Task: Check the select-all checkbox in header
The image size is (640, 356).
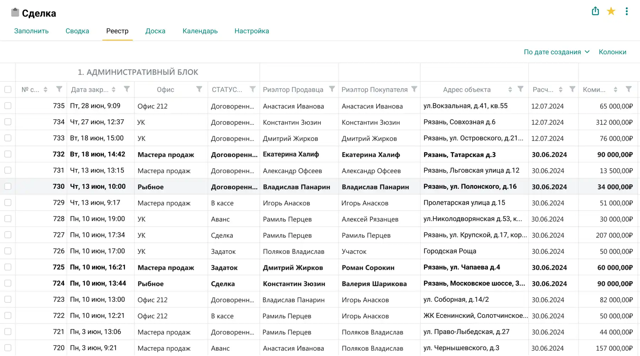Action: click(x=8, y=89)
